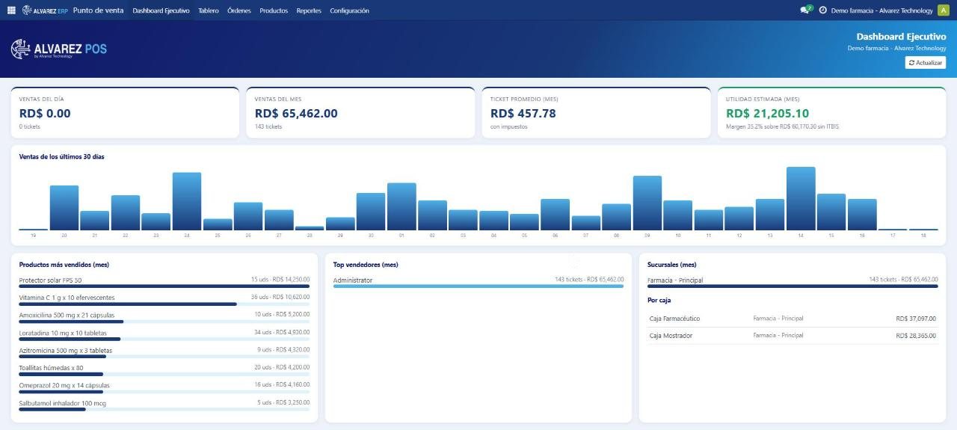Image resolution: width=957 pixels, height=430 pixels.
Task: Click the chart bar above label 01
Action: tap(401, 206)
